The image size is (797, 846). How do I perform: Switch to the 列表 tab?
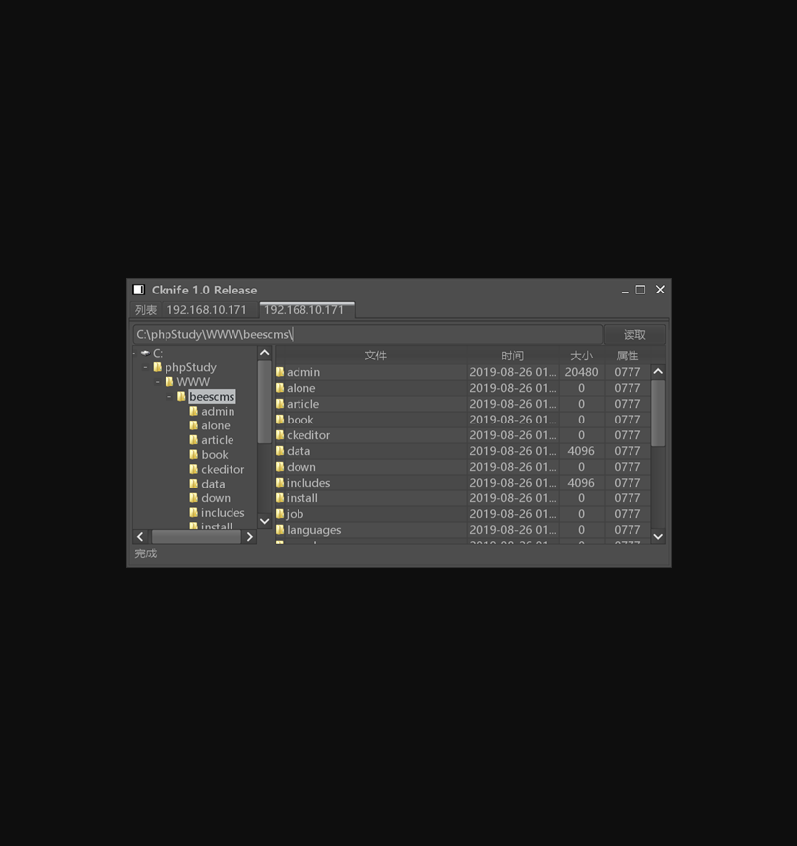[146, 310]
